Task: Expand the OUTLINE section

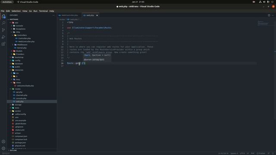Action: [13, 150]
